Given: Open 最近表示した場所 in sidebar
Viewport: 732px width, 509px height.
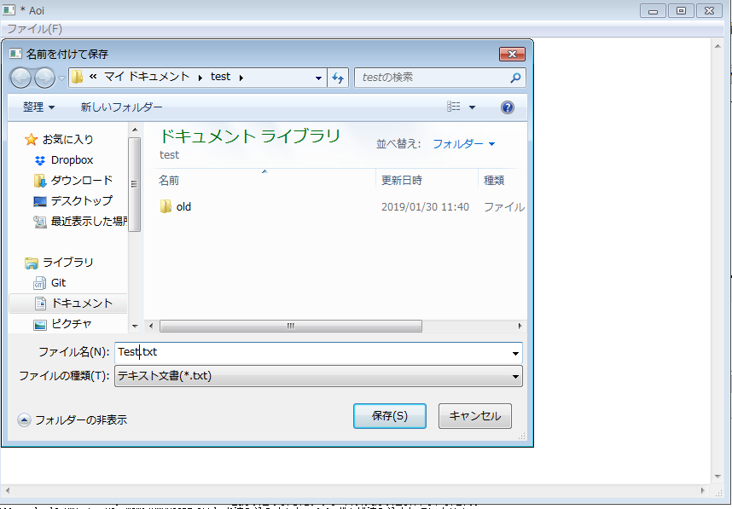Looking at the screenshot, I should [89, 221].
